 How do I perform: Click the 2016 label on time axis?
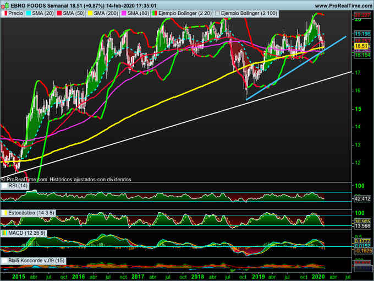78,277
